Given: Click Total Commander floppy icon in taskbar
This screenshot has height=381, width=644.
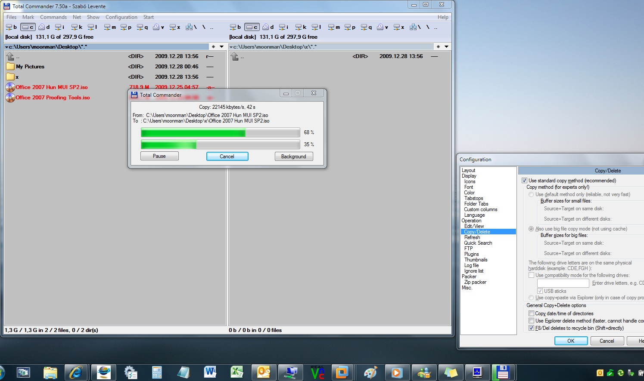Looking at the screenshot, I should point(503,372).
